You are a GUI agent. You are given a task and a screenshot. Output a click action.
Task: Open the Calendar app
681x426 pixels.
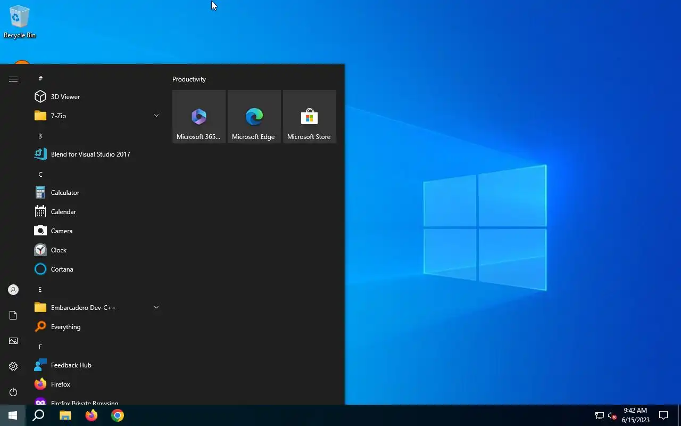pos(96,211)
